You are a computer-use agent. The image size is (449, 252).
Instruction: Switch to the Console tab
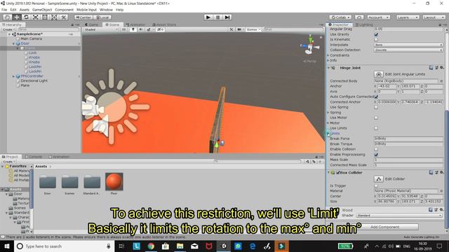tap(34, 157)
